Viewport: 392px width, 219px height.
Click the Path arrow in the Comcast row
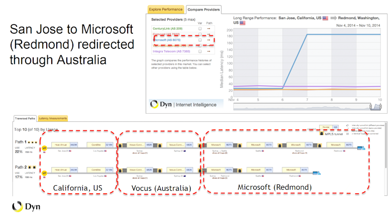click(209, 34)
